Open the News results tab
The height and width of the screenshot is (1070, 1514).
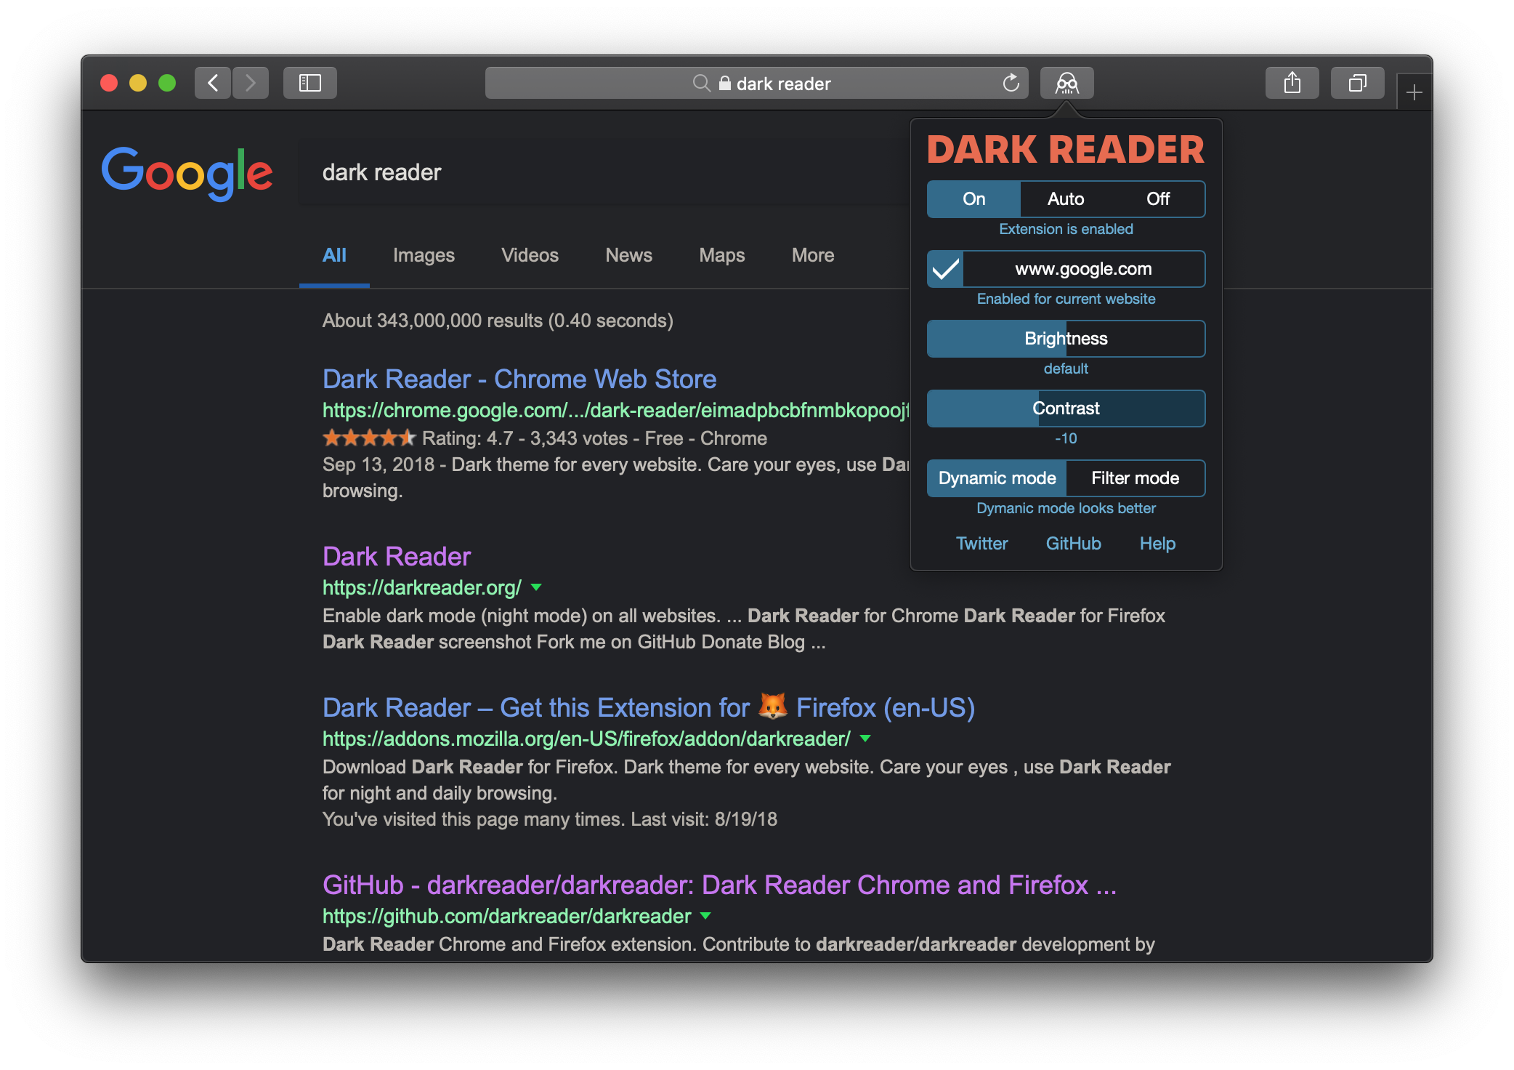[x=628, y=255]
